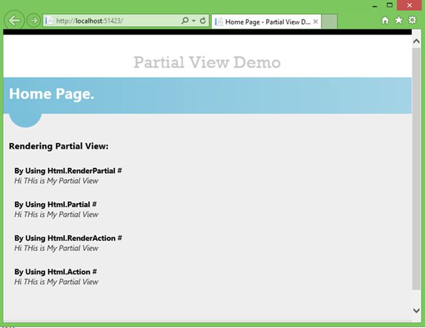Click the browser Forward arrow button
Viewport: 425px width, 328px height.
pos(33,21)
